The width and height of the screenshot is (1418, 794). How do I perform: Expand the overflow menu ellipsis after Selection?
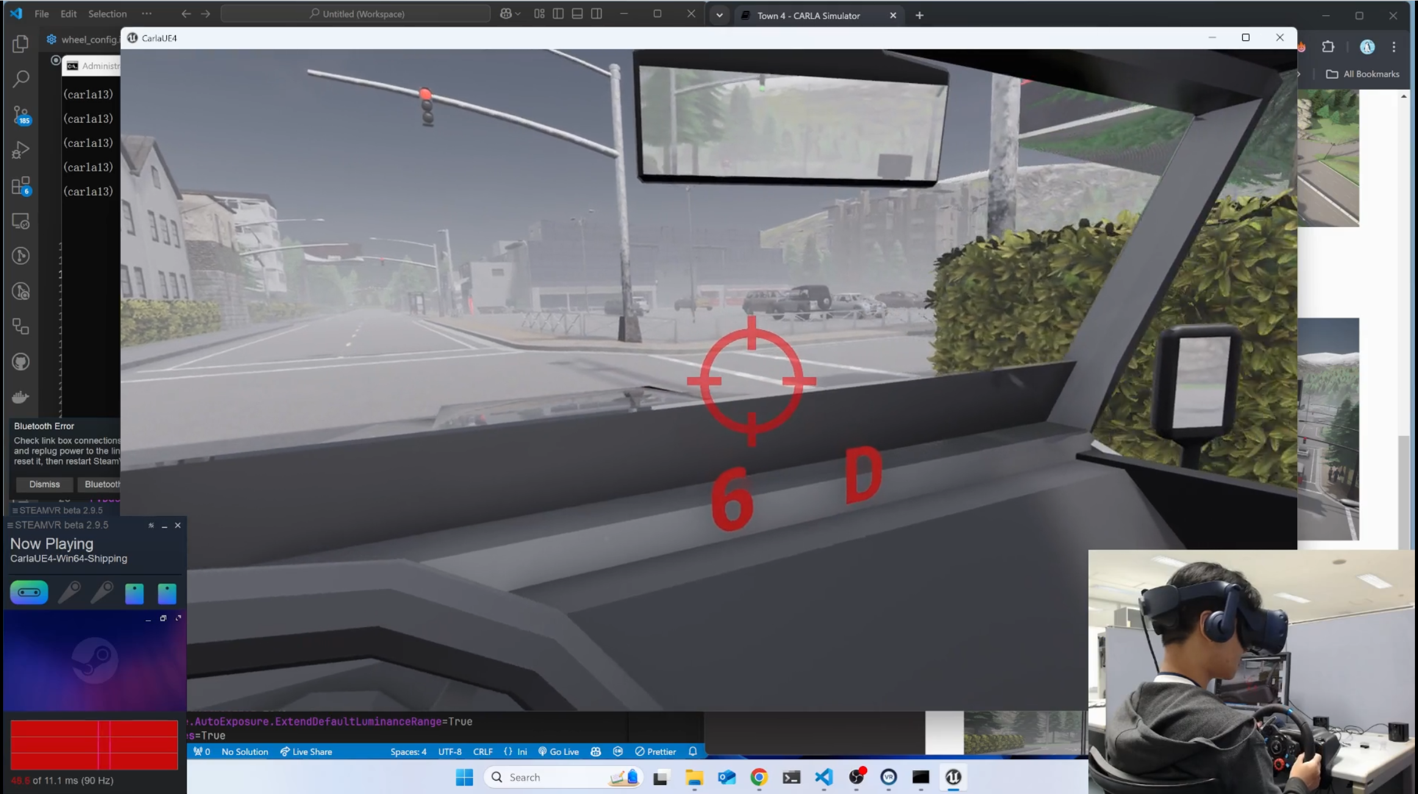[x=146, y=13]
